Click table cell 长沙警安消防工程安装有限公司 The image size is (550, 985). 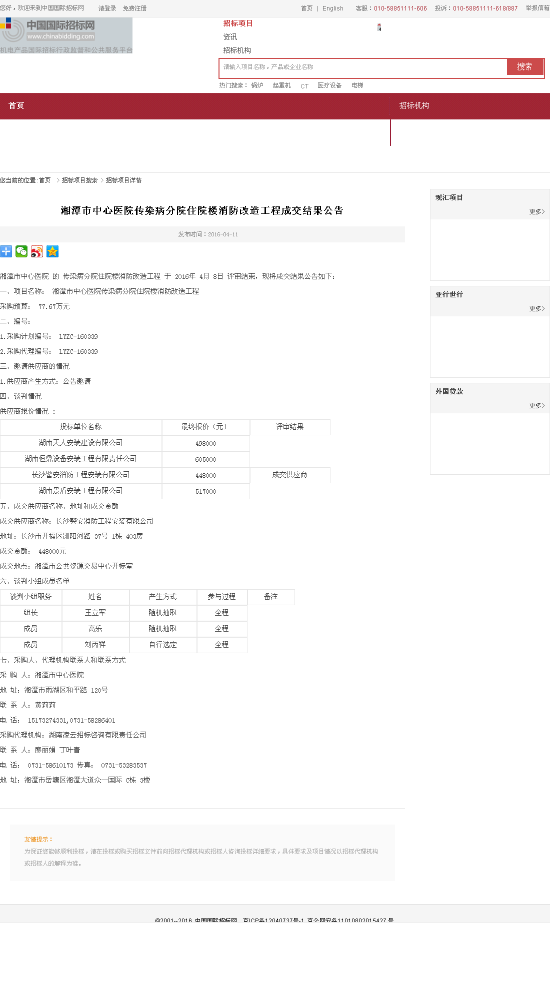point(81,475)
